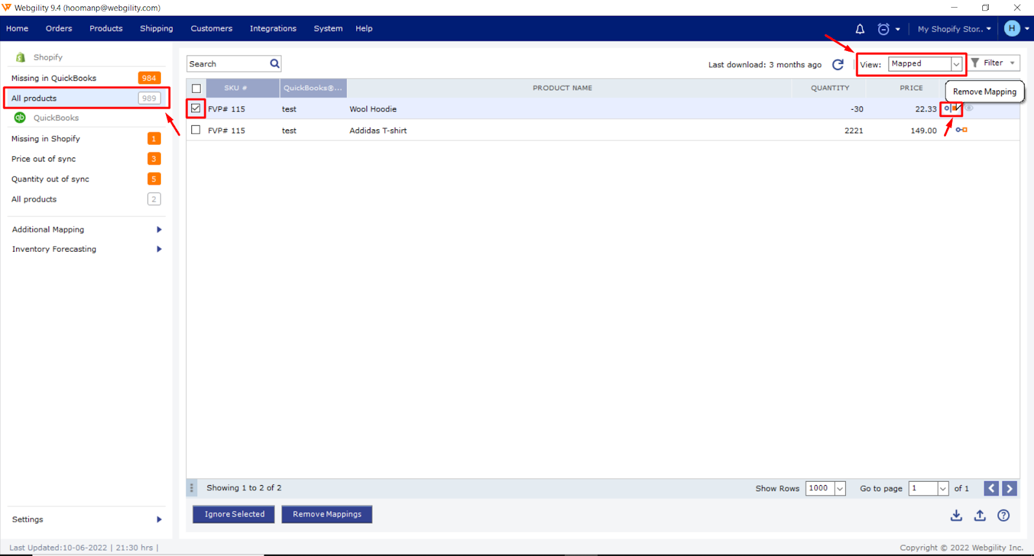Open the Orders menu
Viewport: 1034px width, 556px height.
pyautogui.click(x=59, y=28)
